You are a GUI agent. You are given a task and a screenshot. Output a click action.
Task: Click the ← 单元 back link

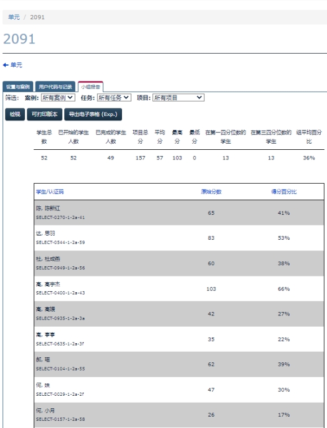click(x=12, y=65)
